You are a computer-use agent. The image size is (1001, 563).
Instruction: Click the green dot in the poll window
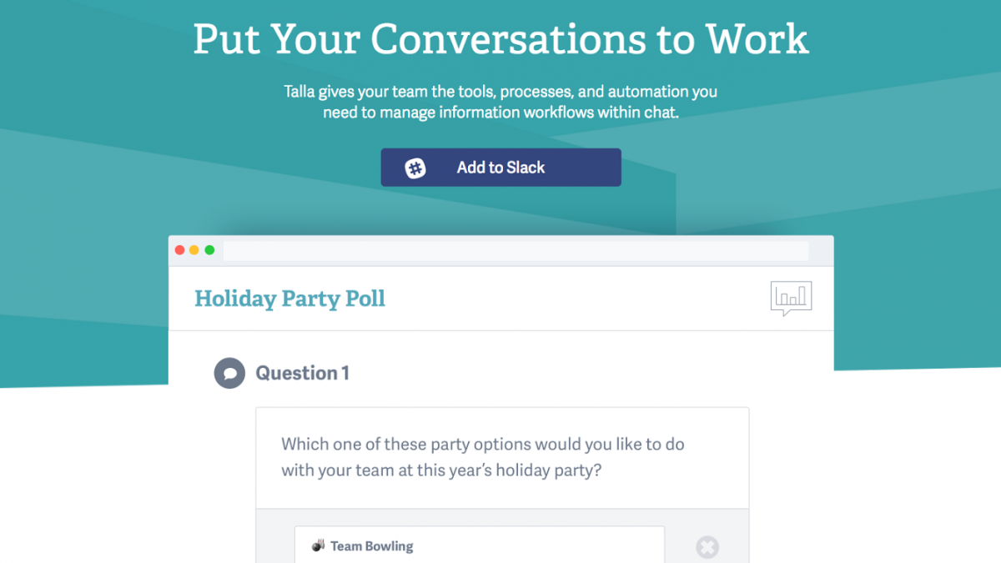click(x=209, y=250)
